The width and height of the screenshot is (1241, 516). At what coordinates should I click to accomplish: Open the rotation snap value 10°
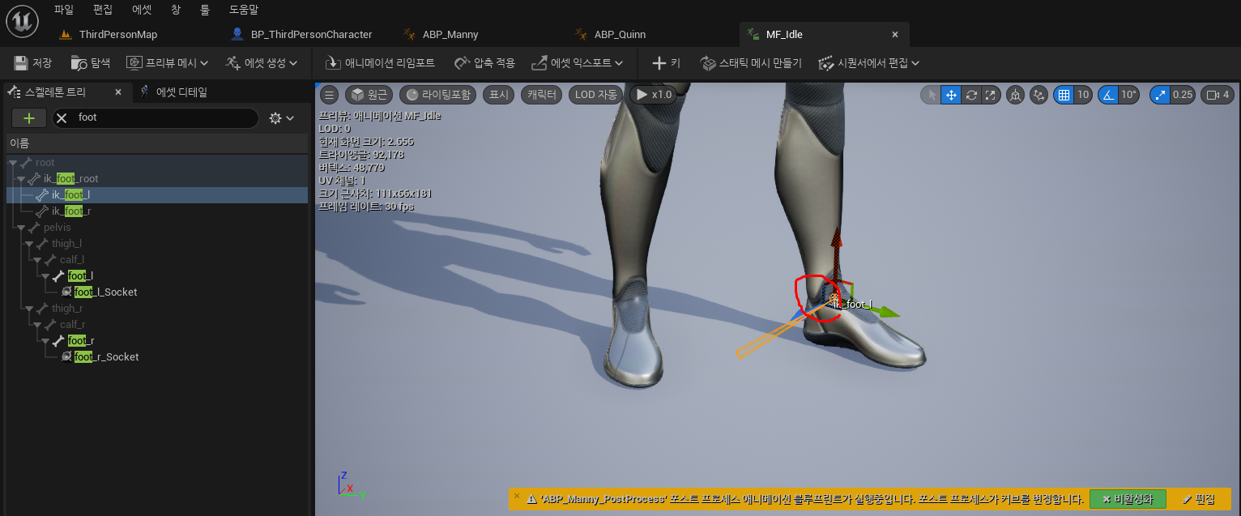(x=1128, y=95)
